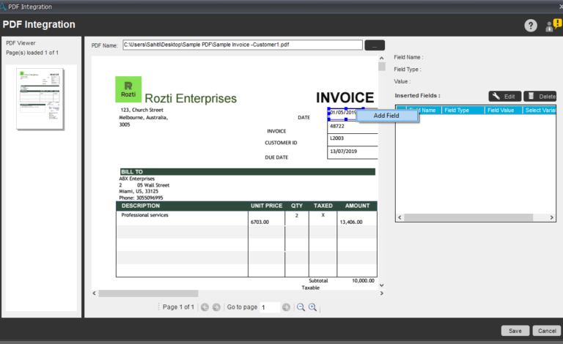Click the user feedback alert icon
This screenshot has width=563, height=344.
(x=552, y=26)
